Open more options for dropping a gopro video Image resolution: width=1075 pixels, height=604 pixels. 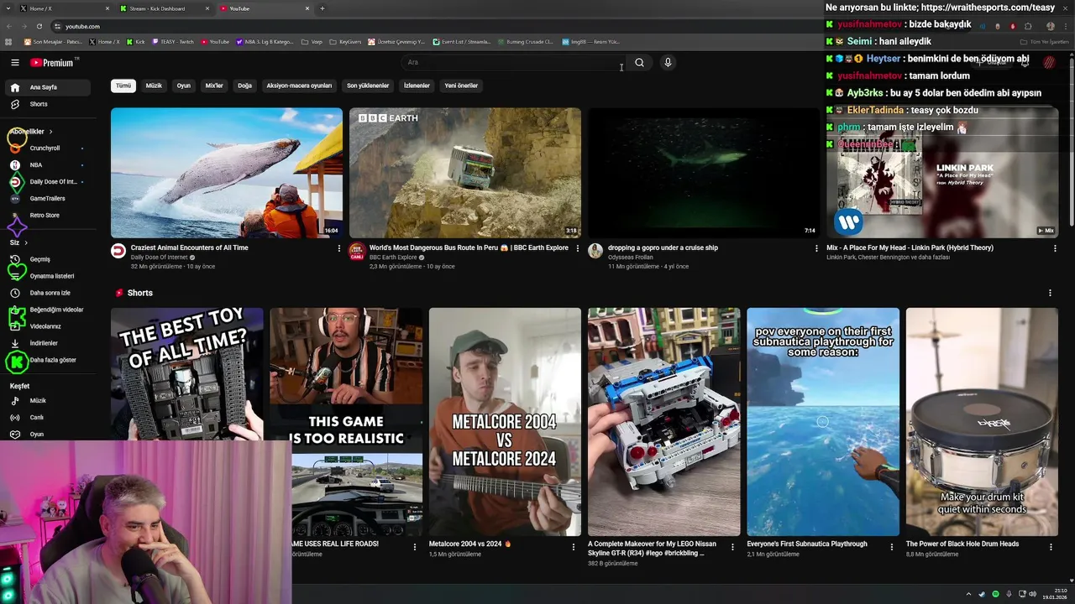(816, 248)
